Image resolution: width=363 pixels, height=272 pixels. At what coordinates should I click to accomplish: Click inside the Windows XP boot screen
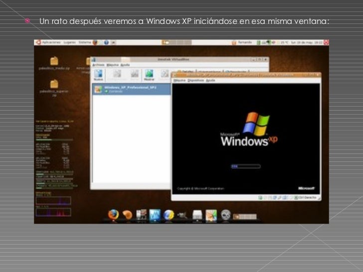pyautogui.click(x=246, y=139)
